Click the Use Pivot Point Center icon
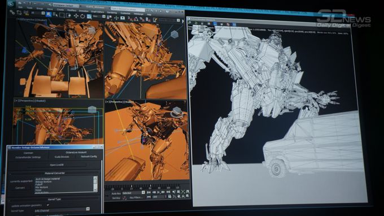Viewport: 384px width, 216px height. 109,17
